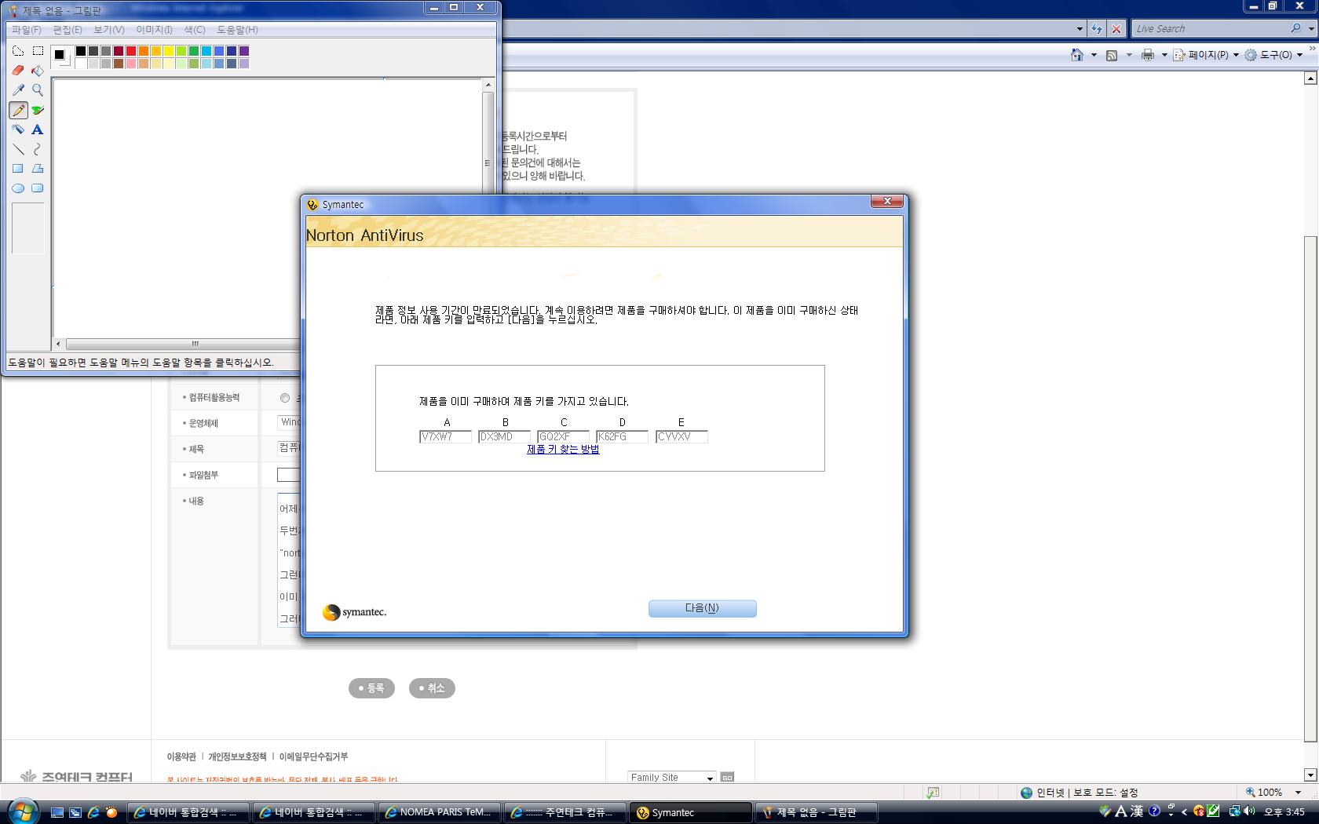Viewport: 1319px width, 824px height.
Task: Open the 보기(V) menu in Paint
Action: point(109,30)
